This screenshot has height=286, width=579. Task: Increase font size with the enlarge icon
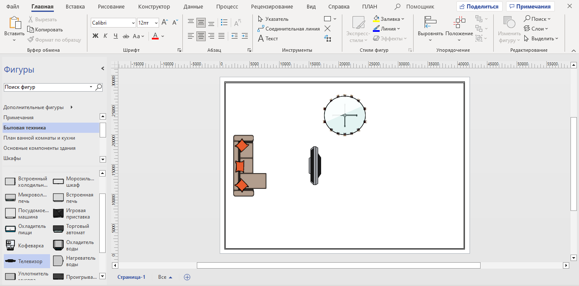pos(165,22)
